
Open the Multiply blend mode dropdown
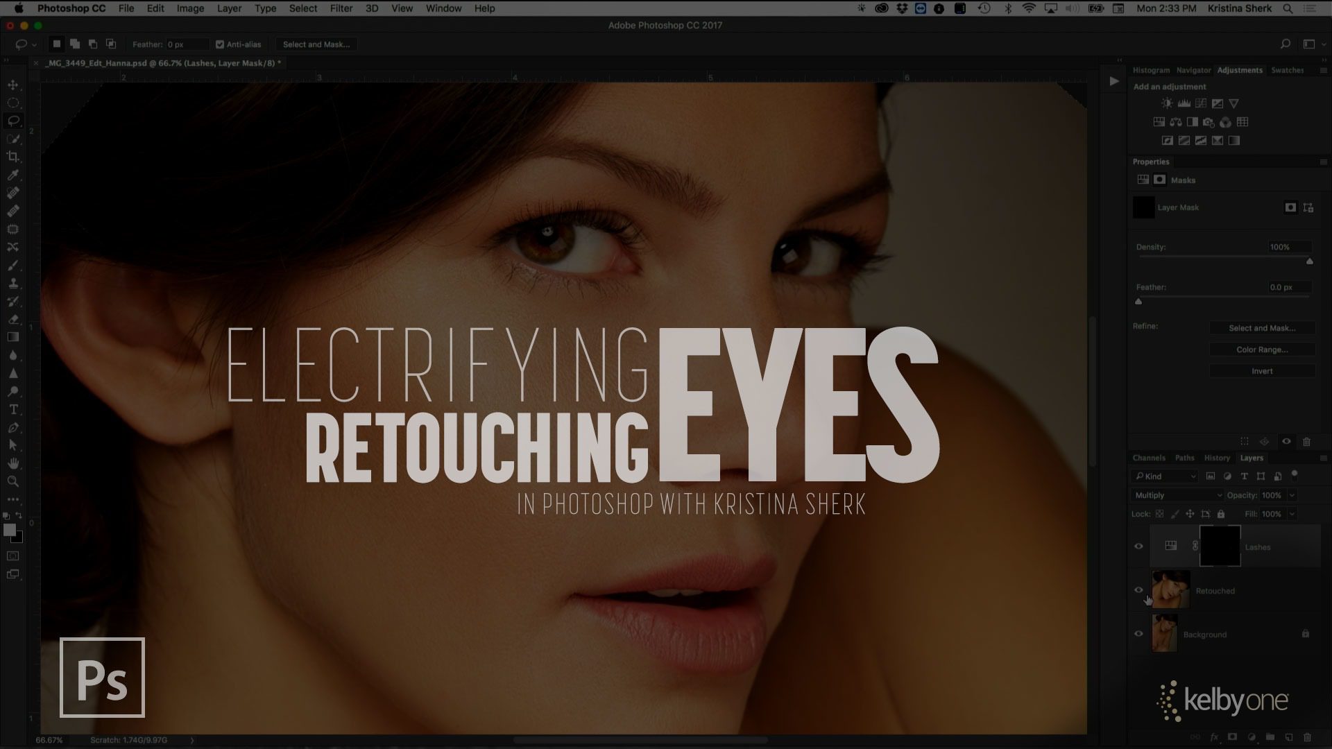pyautogui.click(x=1177, y=495)
